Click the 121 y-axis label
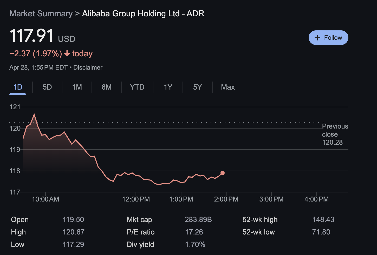This screenshot has height=255, width=377. click(x=15, y=107)
